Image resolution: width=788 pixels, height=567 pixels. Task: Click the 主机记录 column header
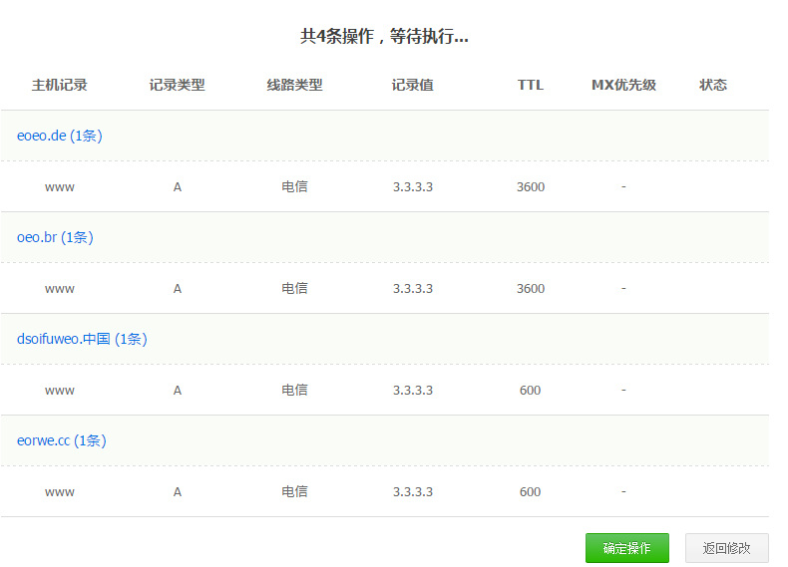pyautogui.click(x=59, y=85)
